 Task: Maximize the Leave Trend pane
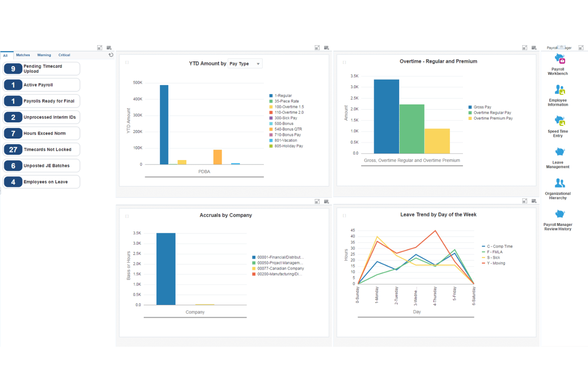pyautogui.click(x=524, y=201)
